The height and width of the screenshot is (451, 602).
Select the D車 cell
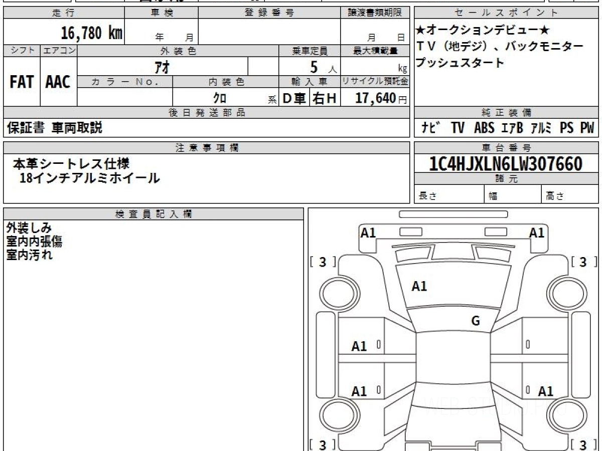[x=294, y=98]
